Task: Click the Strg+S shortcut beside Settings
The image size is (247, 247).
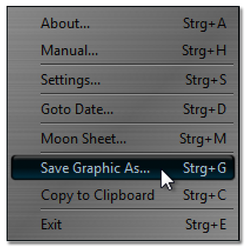Action: tap(206, 80)
